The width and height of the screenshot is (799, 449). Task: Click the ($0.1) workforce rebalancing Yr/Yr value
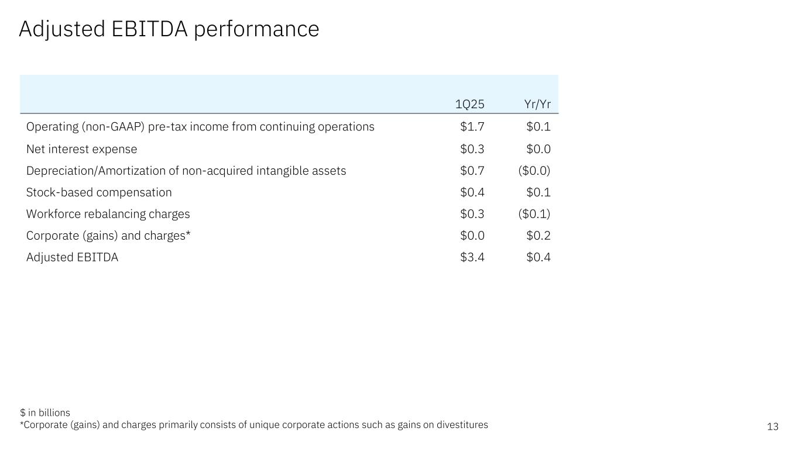coord(534,214)
